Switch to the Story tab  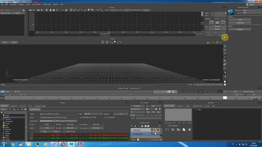[x=30, y=106]
